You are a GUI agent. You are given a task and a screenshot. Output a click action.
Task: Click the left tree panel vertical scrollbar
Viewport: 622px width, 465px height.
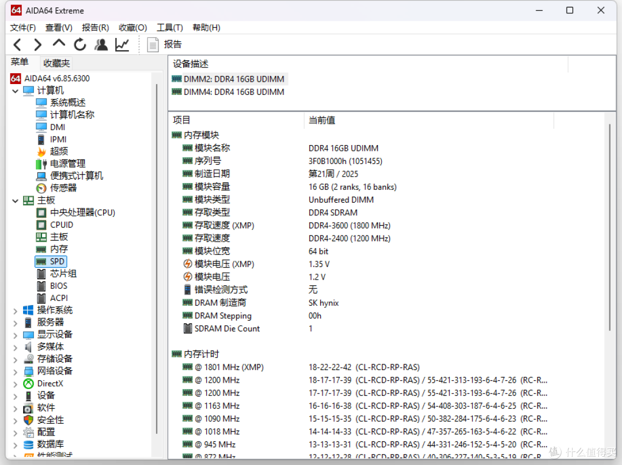pyautogui.click(x=157, y=258)
